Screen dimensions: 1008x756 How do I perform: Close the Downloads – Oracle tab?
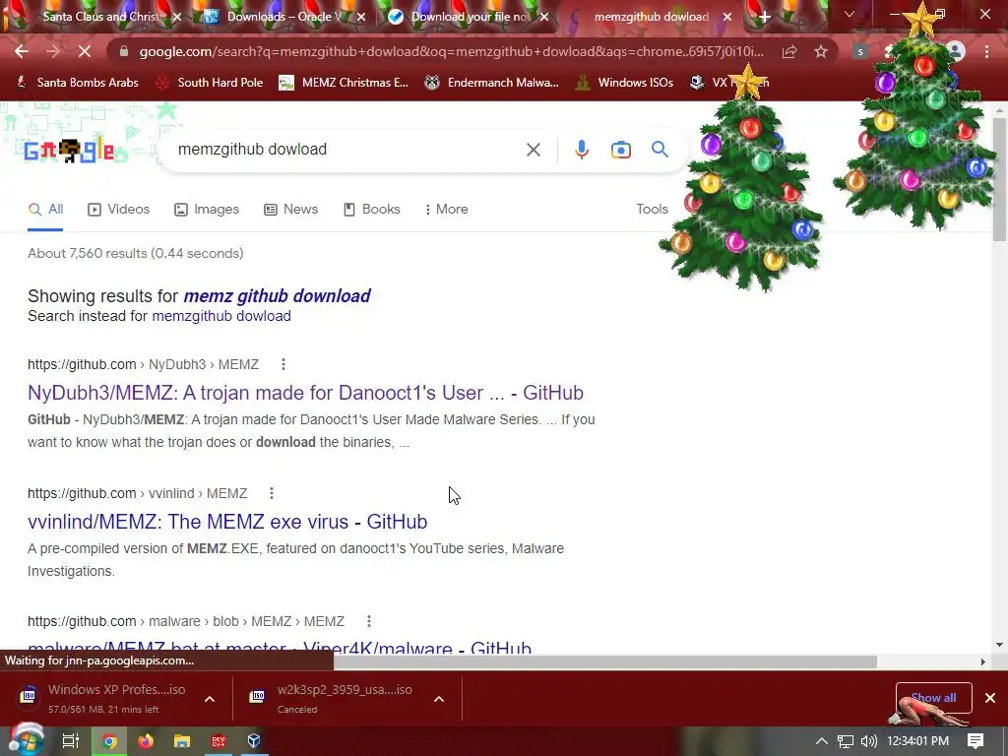[361, 18]
